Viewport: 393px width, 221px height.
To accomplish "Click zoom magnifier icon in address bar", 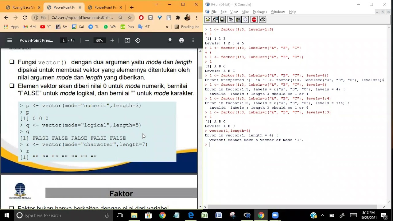I will coord(121,17).
